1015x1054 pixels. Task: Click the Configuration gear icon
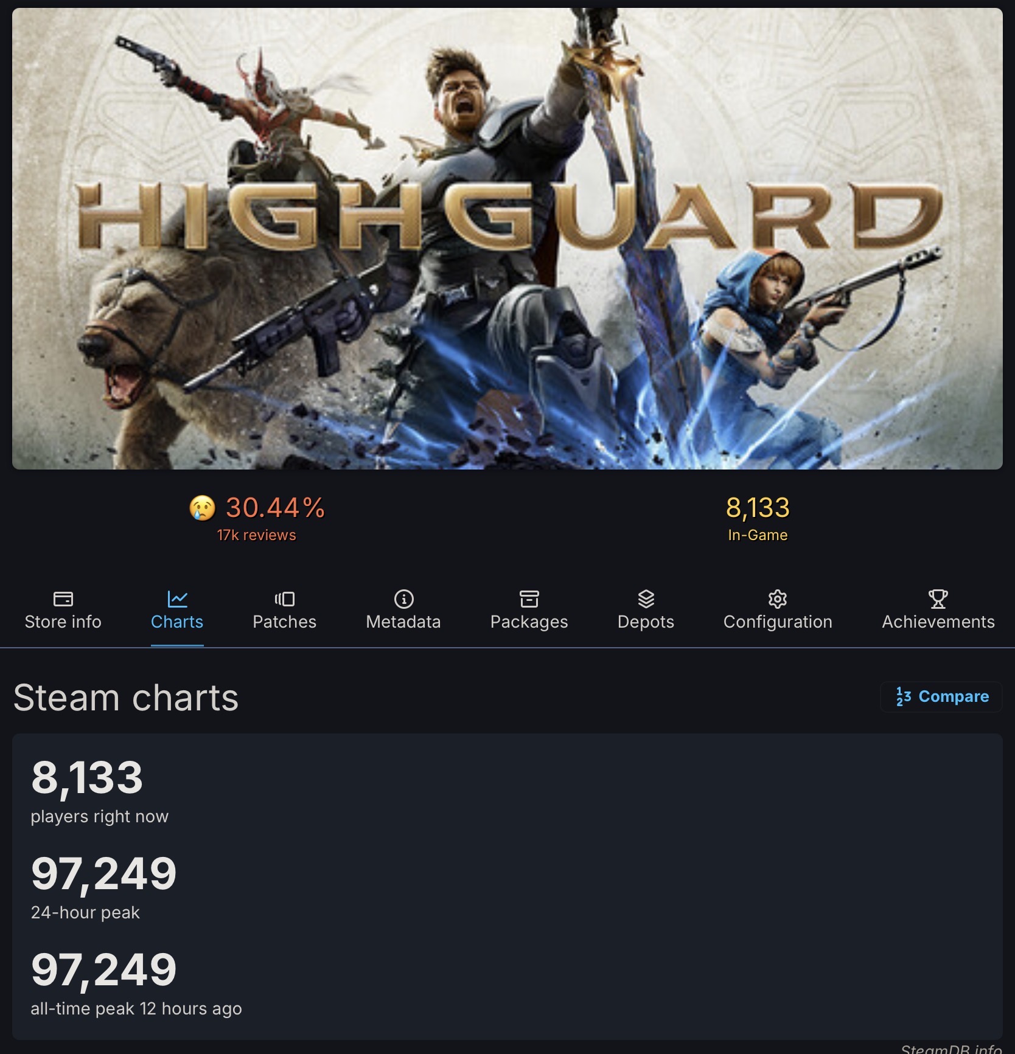pyautogui.click(x=777, y=599)
